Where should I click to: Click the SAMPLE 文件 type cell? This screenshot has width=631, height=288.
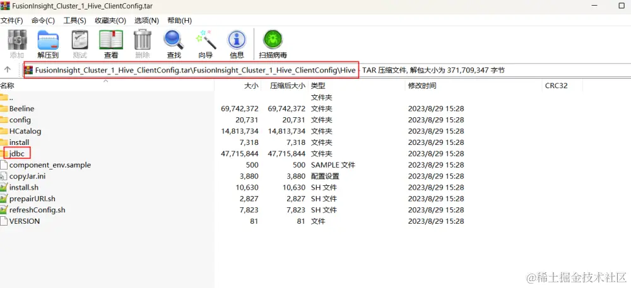click(333, 164)
